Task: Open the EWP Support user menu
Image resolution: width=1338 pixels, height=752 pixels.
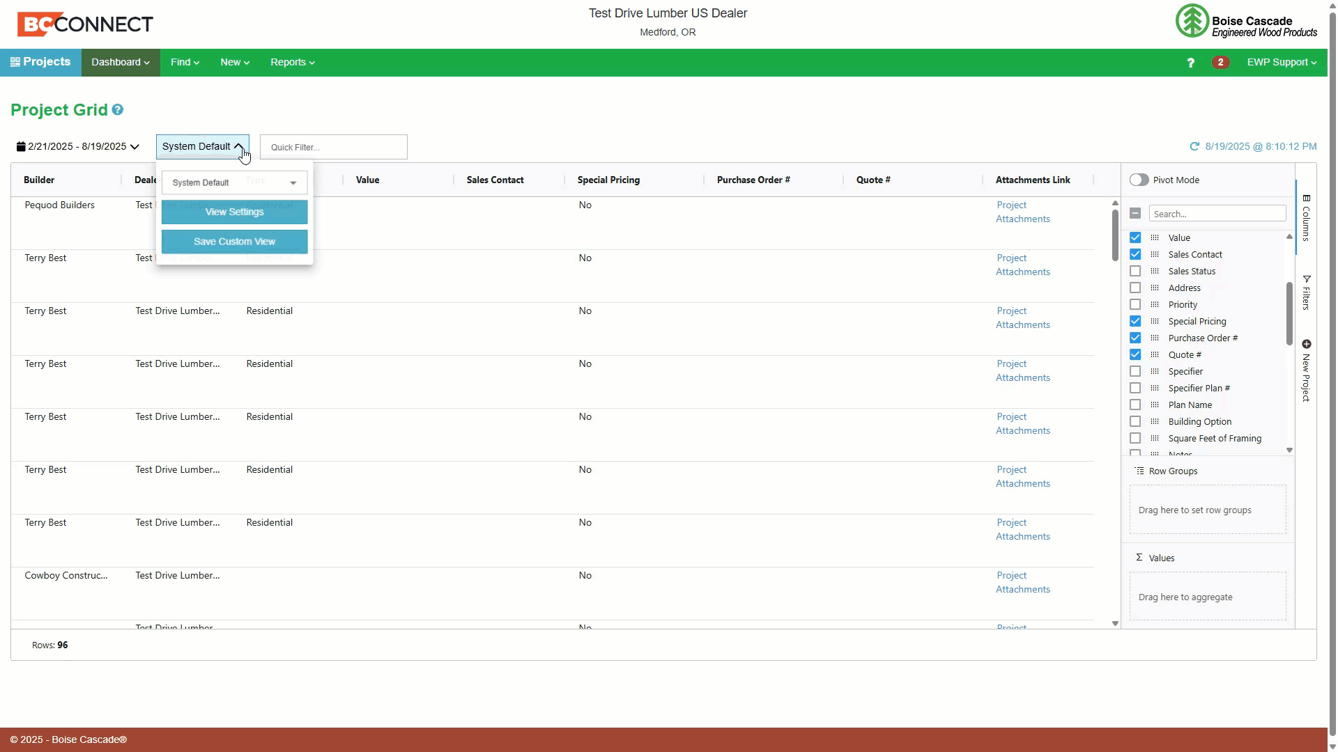Action: click(x=1281, y=62)
